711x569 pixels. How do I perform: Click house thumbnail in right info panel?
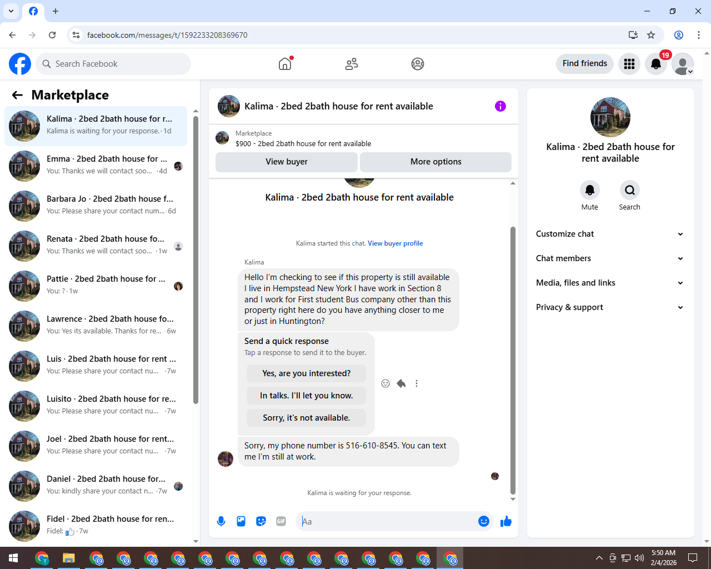tap(610, 117)
